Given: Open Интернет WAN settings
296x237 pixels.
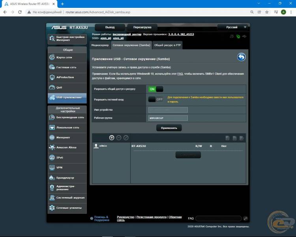Looking at the screenshot, I should click(67, 137).
